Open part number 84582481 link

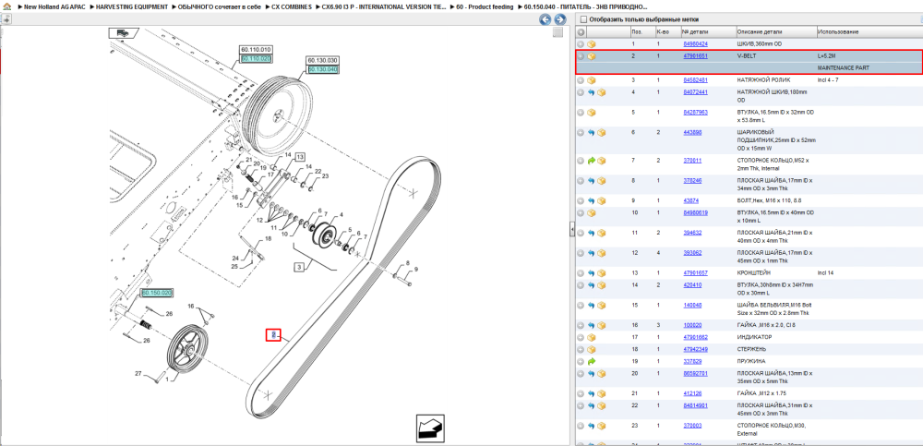(695, 80)
